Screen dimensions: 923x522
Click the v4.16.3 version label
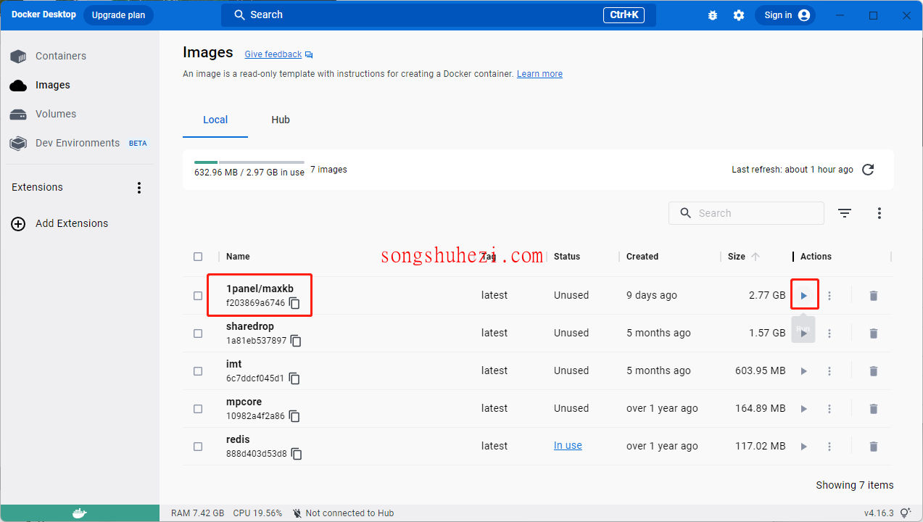[x=878, y=513]
